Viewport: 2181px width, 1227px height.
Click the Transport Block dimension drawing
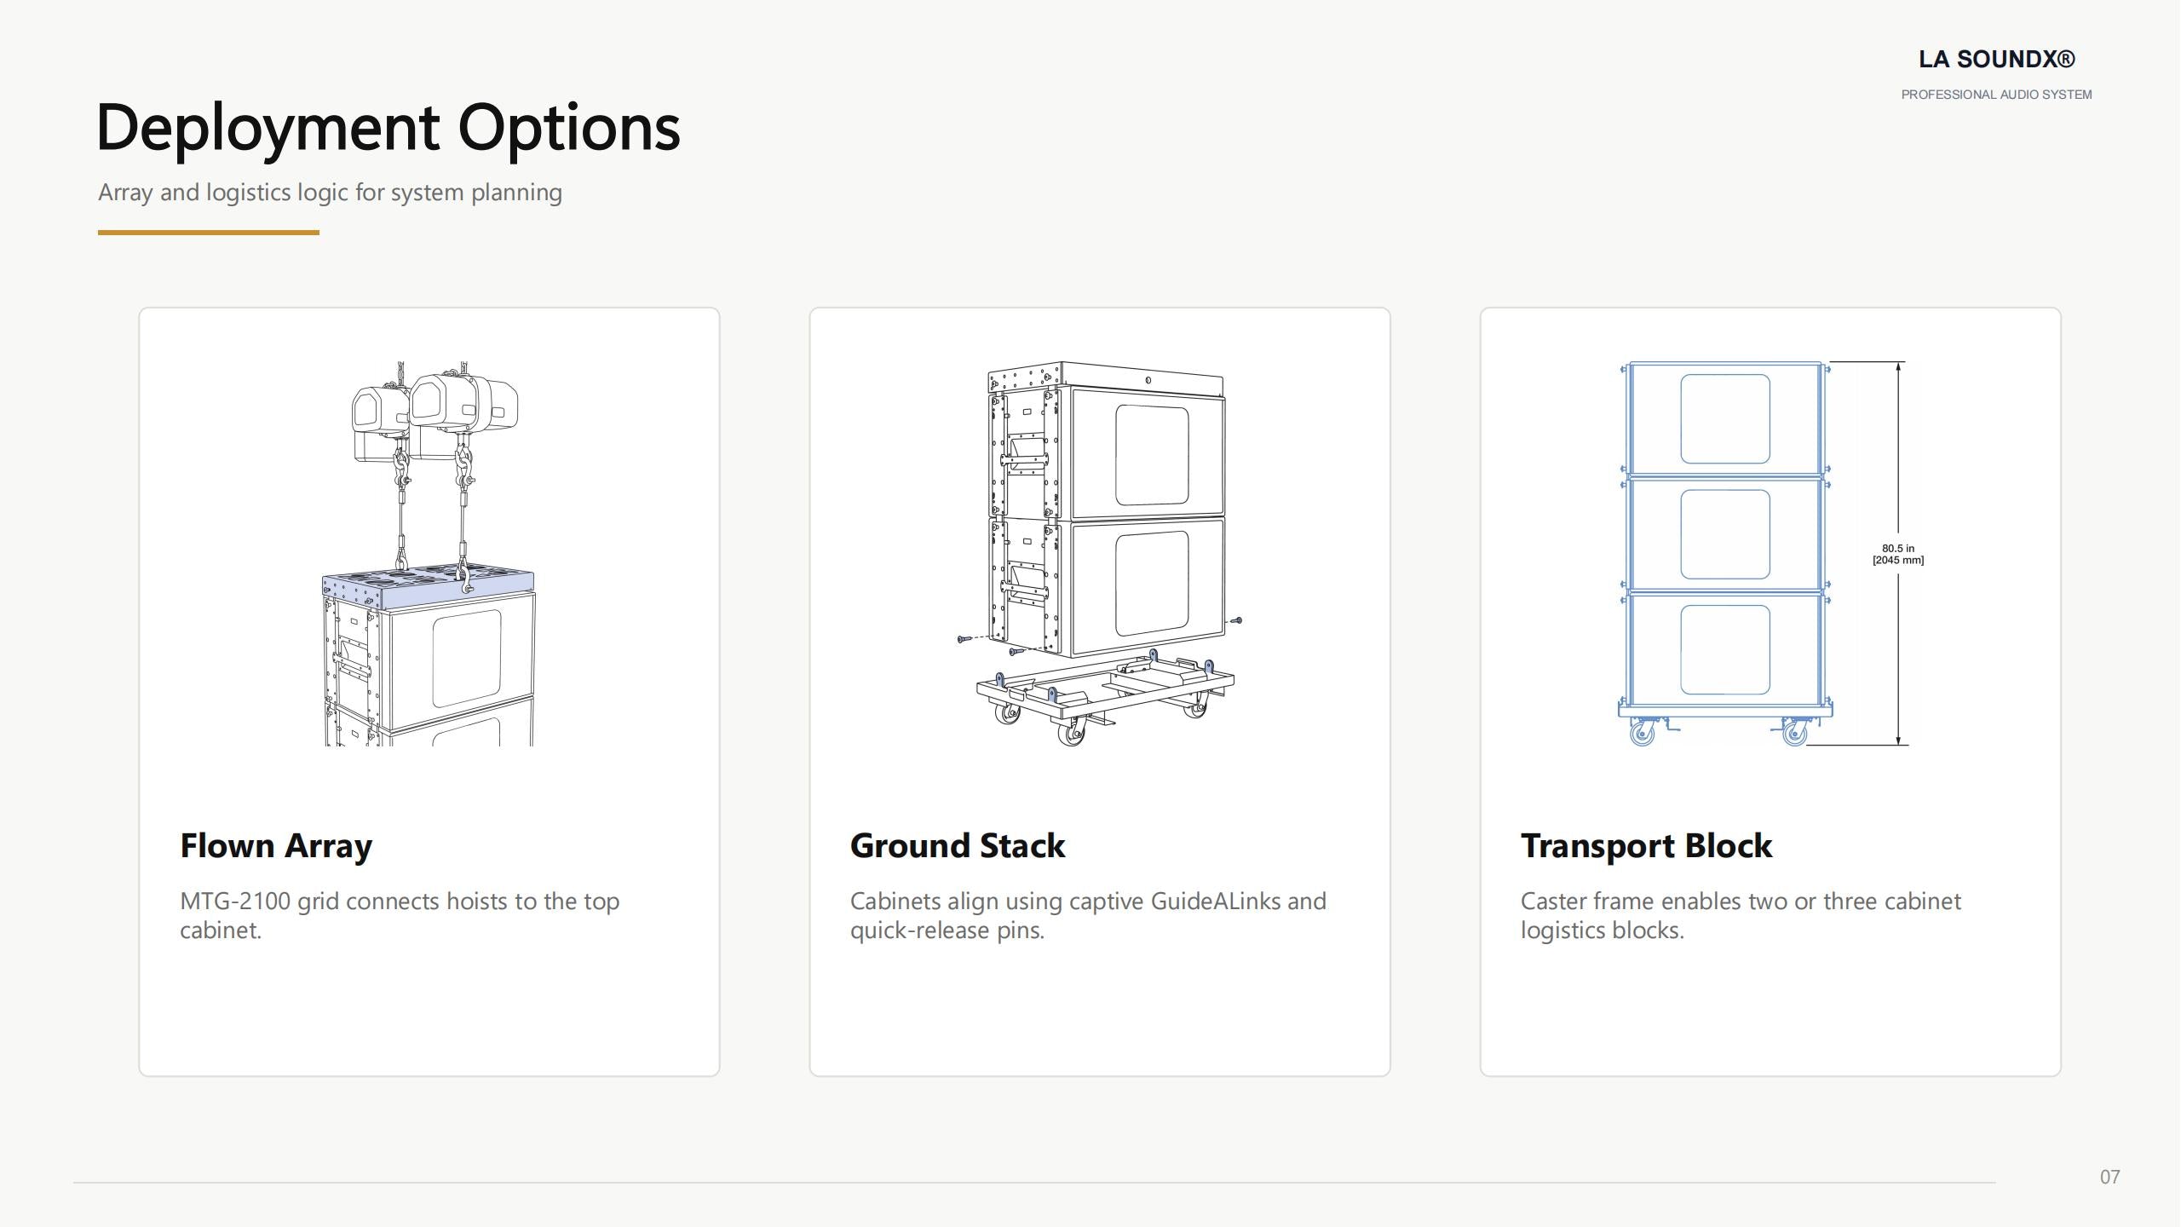[1770, 554]
